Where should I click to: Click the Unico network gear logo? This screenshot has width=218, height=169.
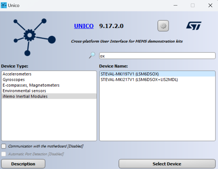pyautogui.click(x=34, y=37)
